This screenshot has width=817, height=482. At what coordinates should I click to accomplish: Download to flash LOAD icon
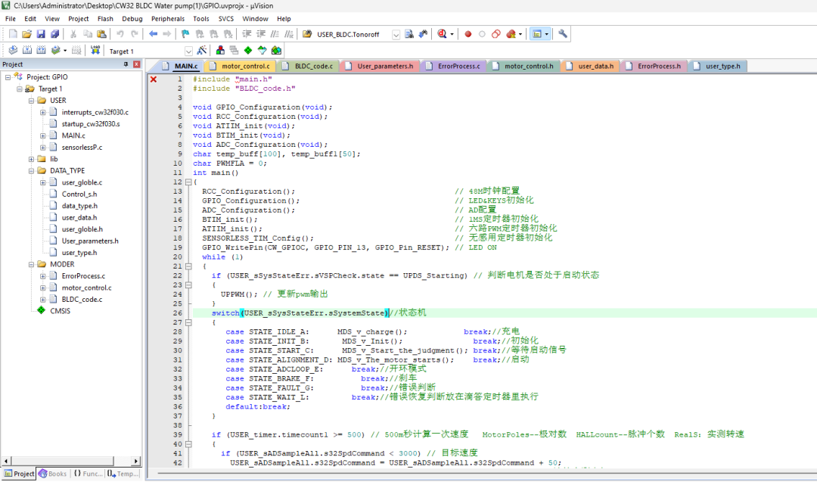tap(95, 51)
